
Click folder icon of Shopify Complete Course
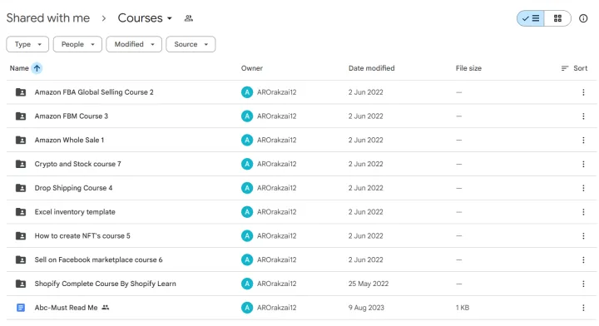[21, 284]
